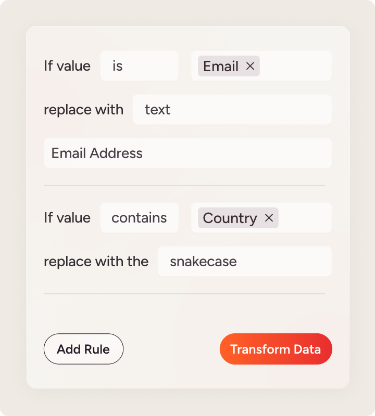
Task: Open the "snakecase" format dropdown
Action: 244,261
